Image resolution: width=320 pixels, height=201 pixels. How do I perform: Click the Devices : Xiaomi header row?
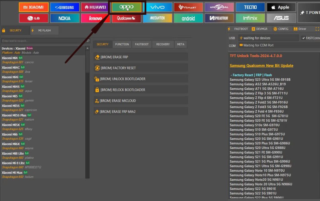(x=43, y=50)
